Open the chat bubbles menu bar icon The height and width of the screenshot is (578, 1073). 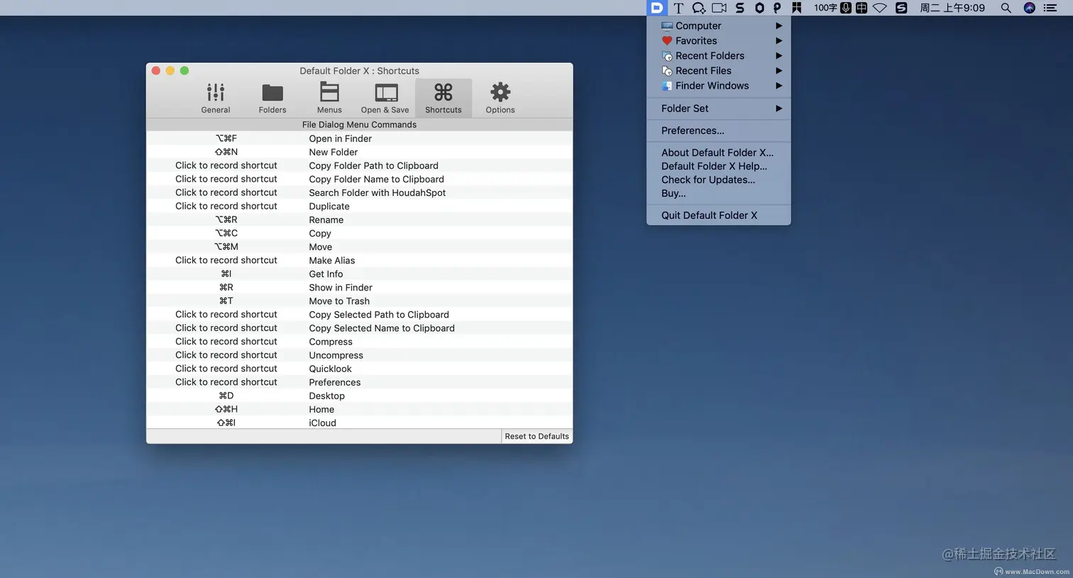coord(699,8)
